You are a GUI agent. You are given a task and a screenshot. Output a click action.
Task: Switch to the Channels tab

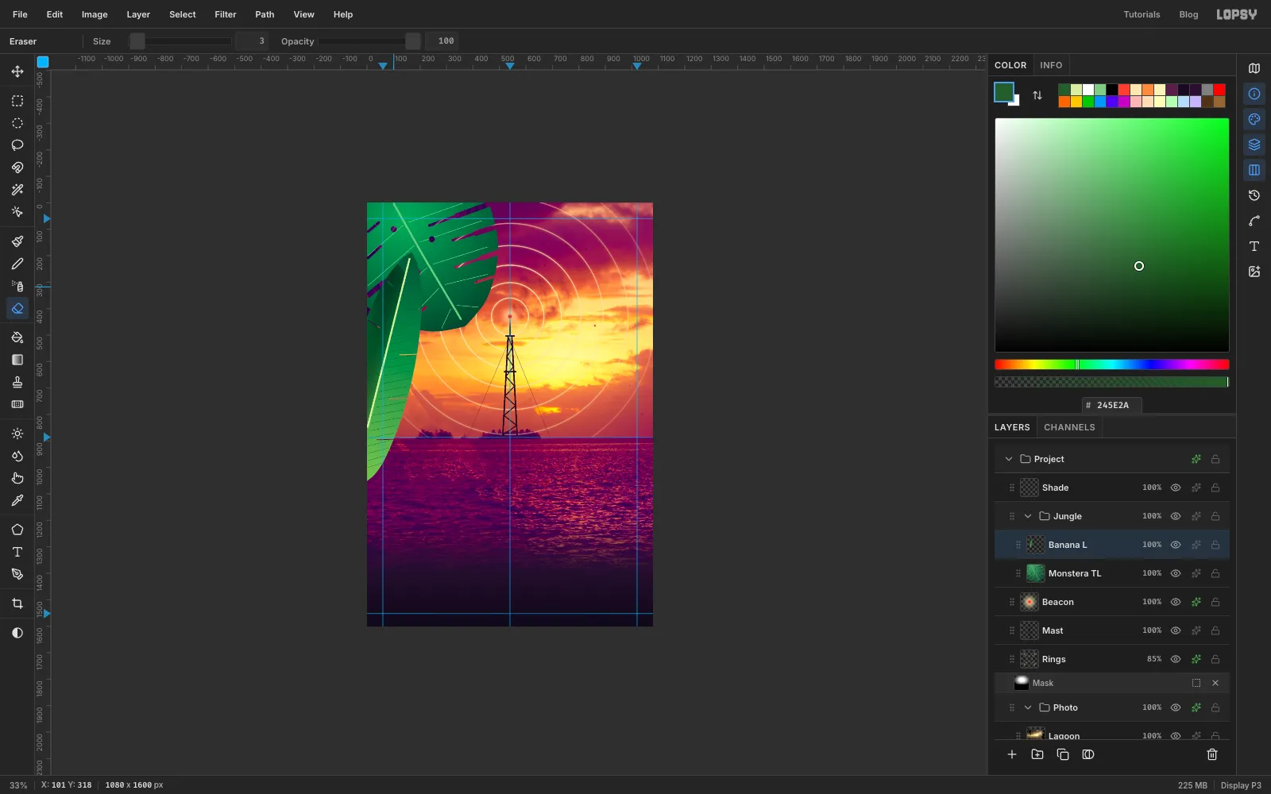point(1069,427)
